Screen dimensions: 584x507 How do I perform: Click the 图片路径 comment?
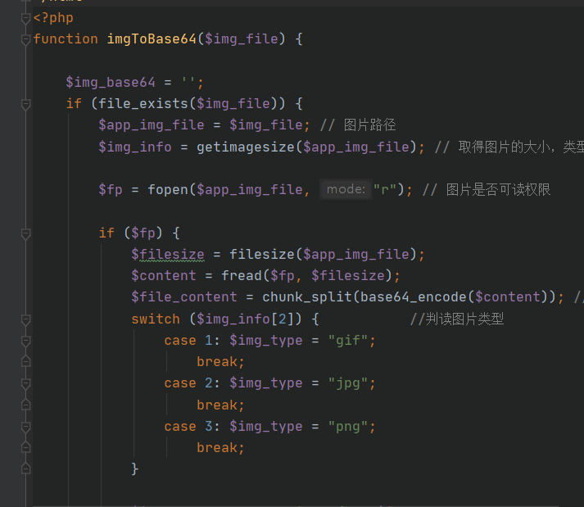[358, 125]
